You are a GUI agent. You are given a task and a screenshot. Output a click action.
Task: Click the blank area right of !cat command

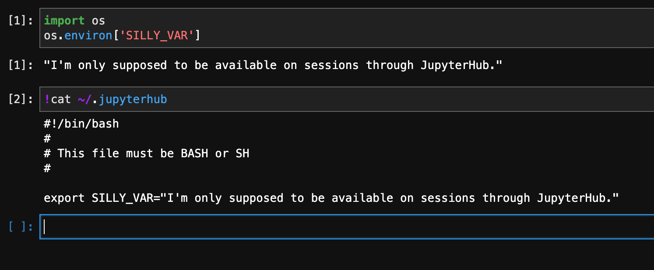click(x=407, y=99)
